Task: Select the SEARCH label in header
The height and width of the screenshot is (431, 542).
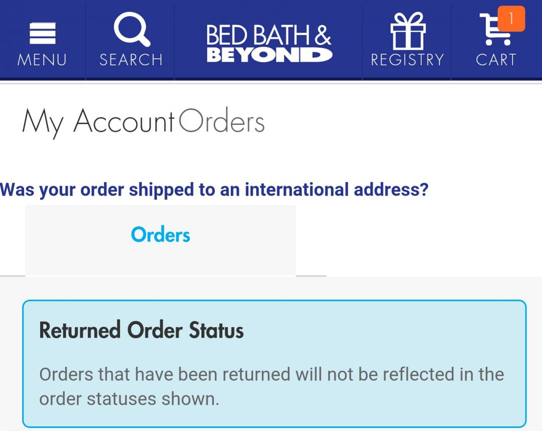Action: tap(131, 60)
